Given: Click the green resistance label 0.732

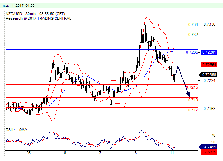Looking at the screenshot, I should click(193, 34).
